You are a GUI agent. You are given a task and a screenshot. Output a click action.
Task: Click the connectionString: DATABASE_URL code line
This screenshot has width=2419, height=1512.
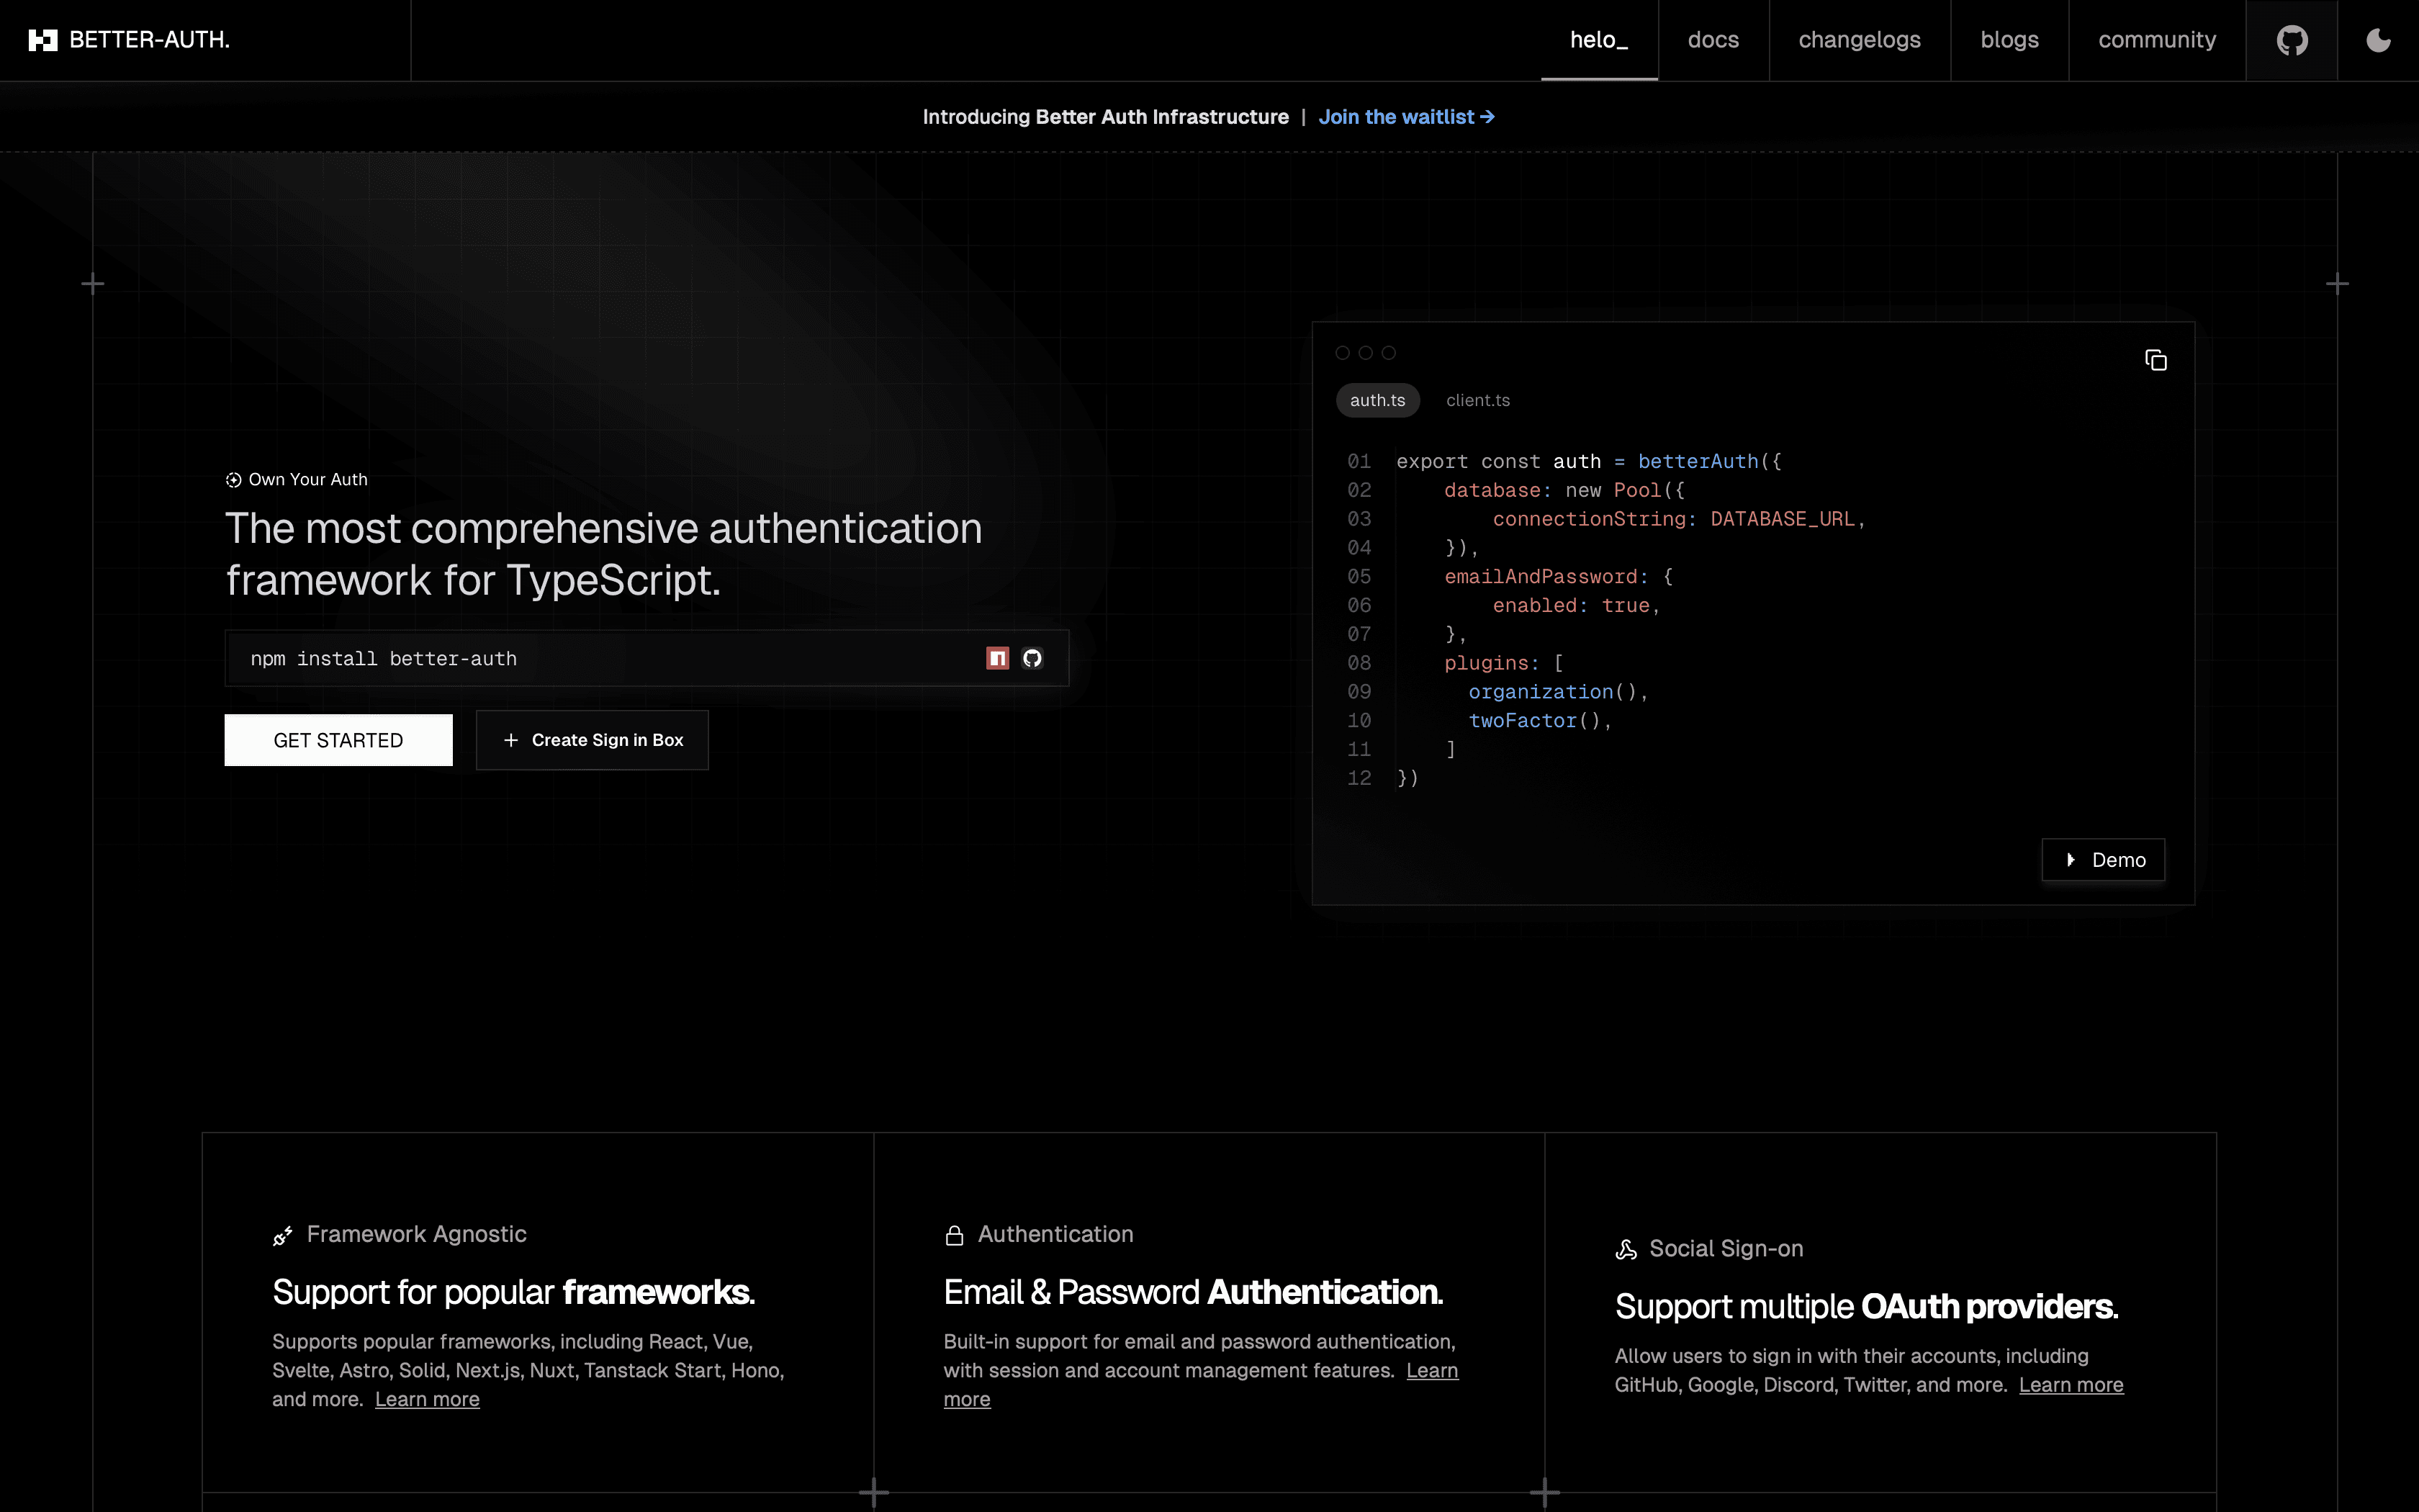click(1680, 519)
